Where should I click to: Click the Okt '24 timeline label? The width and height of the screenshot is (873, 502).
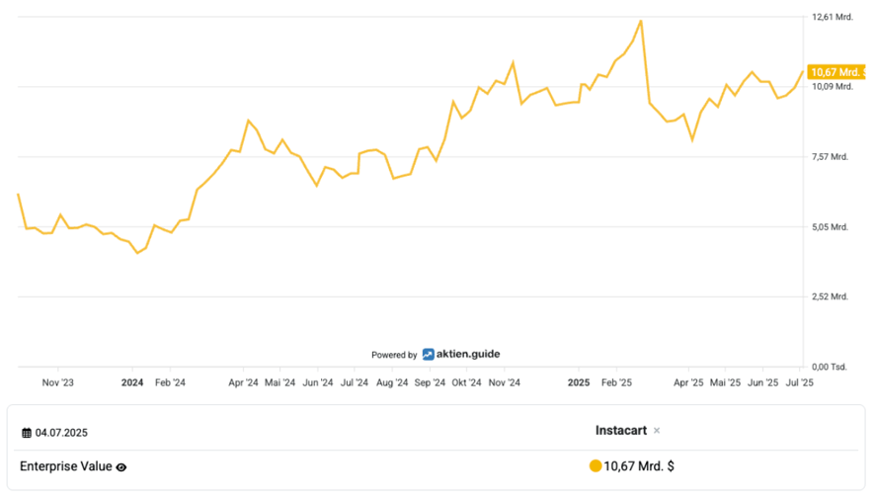(466, 382)
